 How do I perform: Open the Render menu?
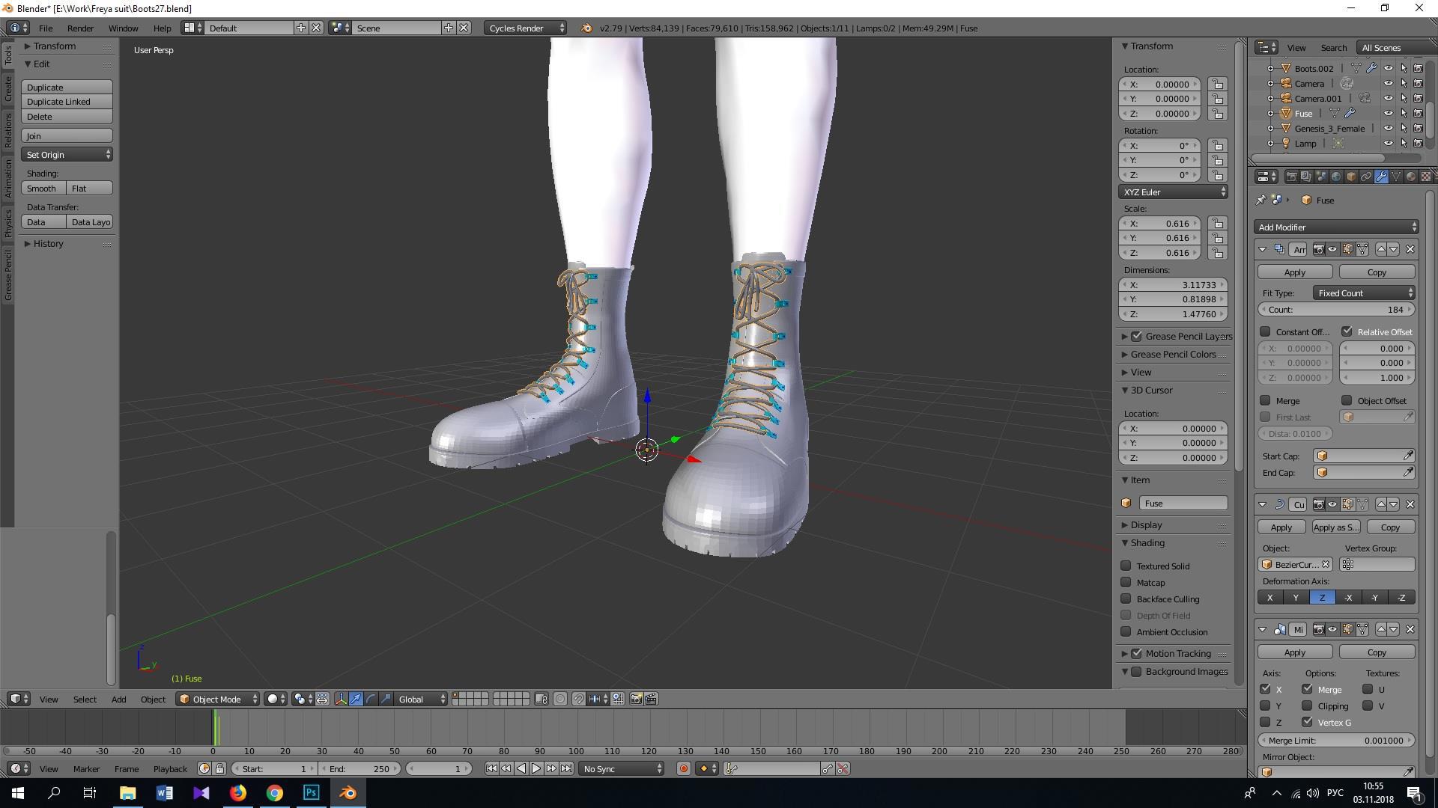point(80,28)
